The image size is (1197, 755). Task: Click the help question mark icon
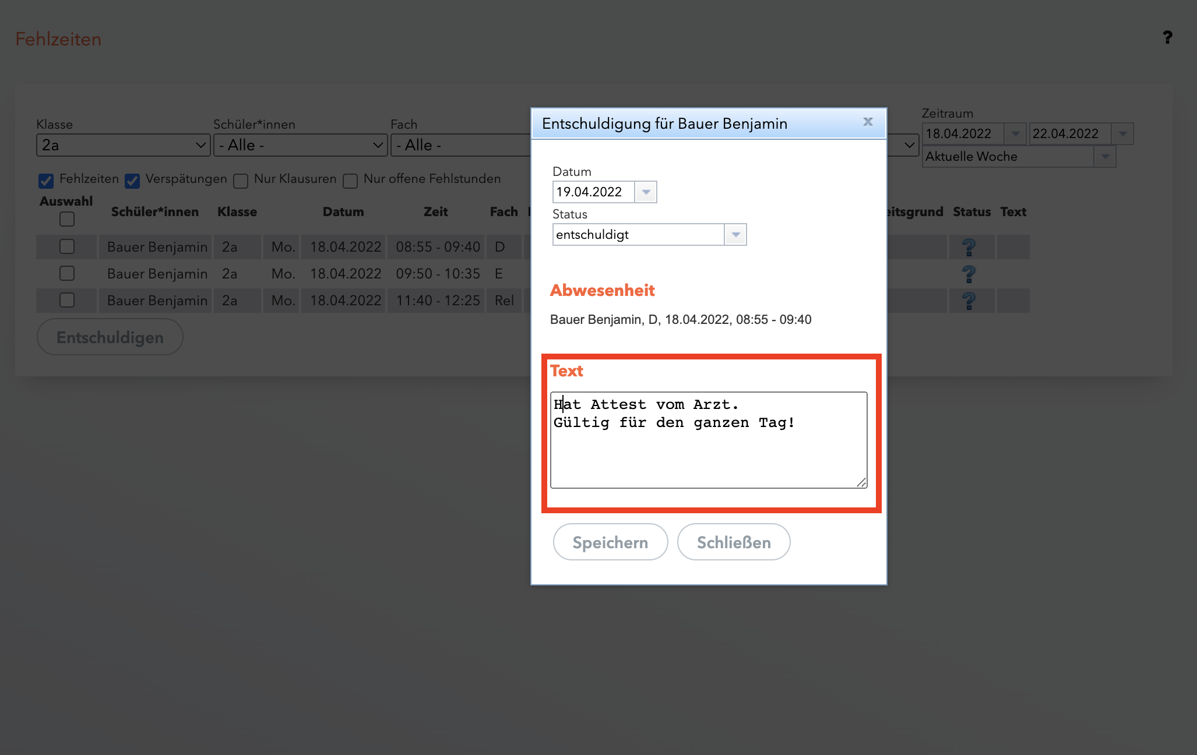tap(1167, 38)
